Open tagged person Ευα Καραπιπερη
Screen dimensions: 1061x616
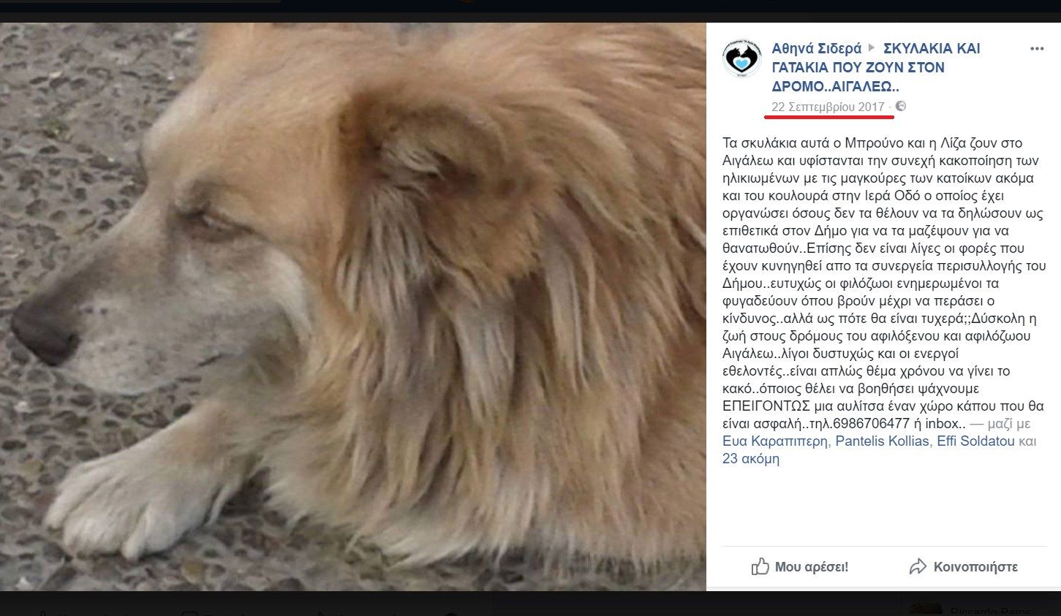pos(775,441)
